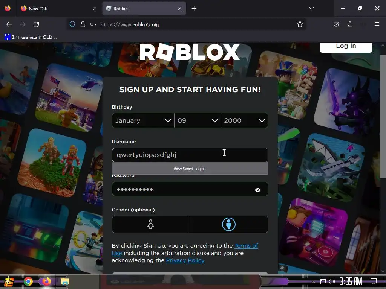Open the list all tabs dropdown arrow
Viewport: 386px width, 289px height.
point(311,8)
